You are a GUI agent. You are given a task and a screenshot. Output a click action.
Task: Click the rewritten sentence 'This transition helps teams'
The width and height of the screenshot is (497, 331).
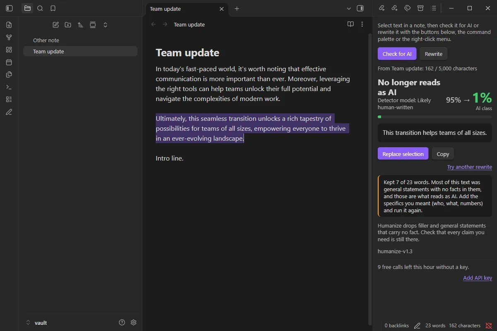pos(434,133)
